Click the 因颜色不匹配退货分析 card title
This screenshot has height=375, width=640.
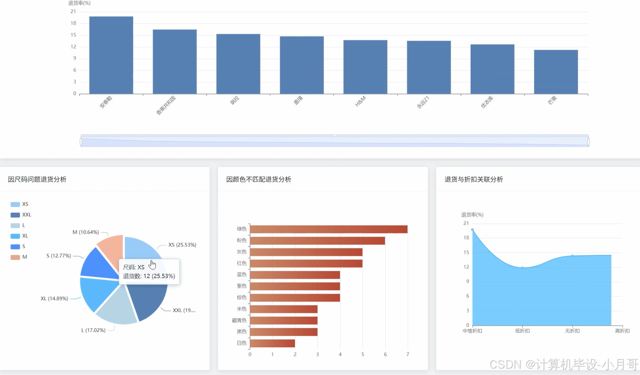coord(259,180)
